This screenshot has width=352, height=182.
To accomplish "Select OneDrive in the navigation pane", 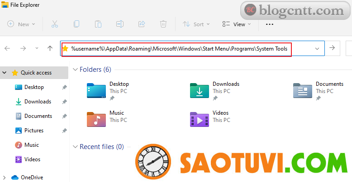I will tap(32, 177).
